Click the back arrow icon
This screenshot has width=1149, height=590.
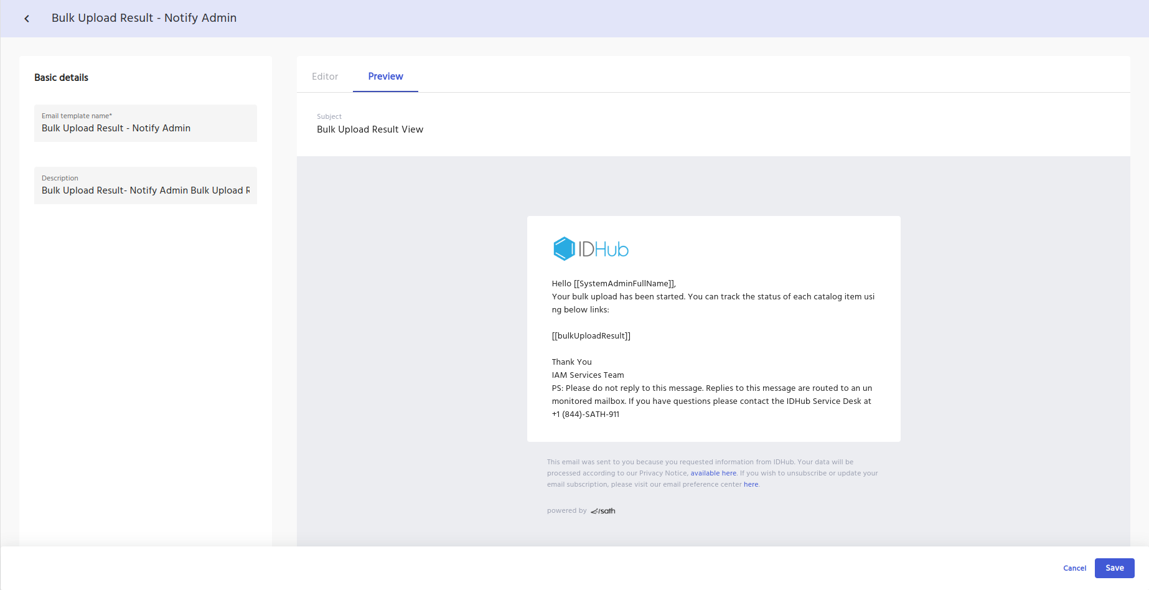[27, 19]
